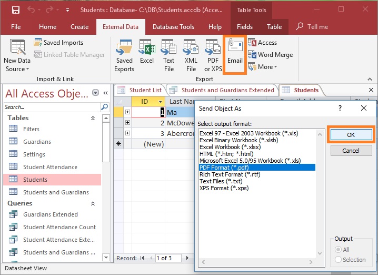
Task: Go to the next record
Action: [187, 258]
